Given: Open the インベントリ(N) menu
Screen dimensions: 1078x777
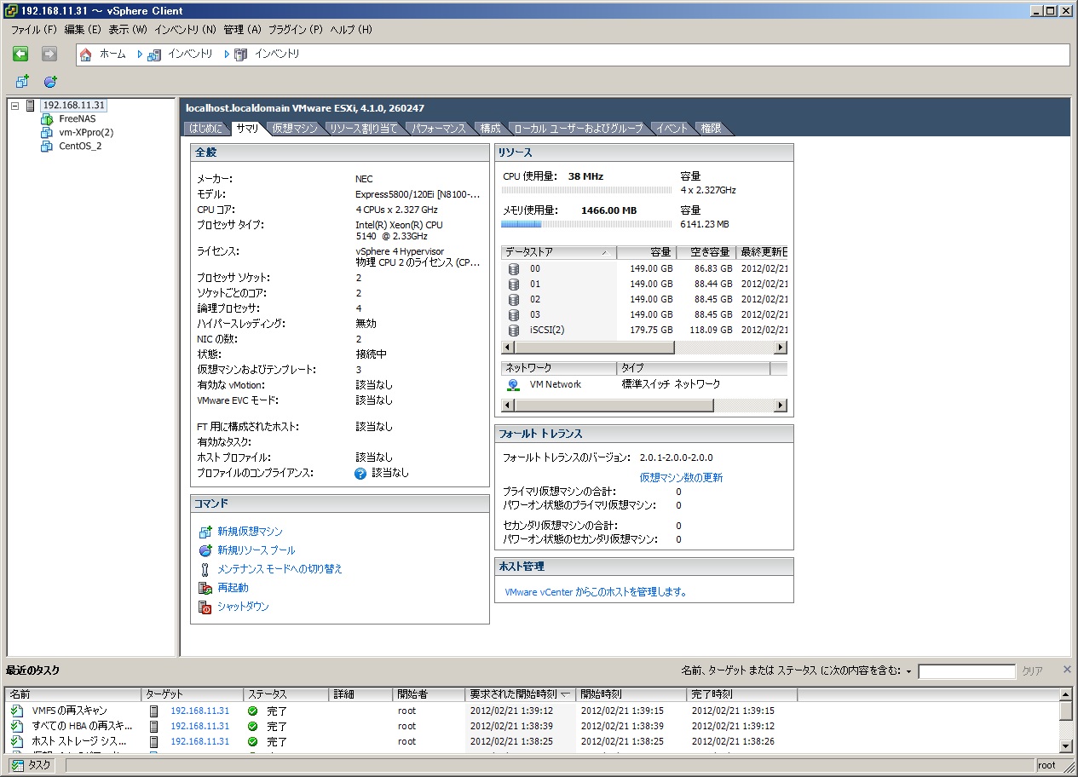Looking at the screenshot, I should 185,30.
